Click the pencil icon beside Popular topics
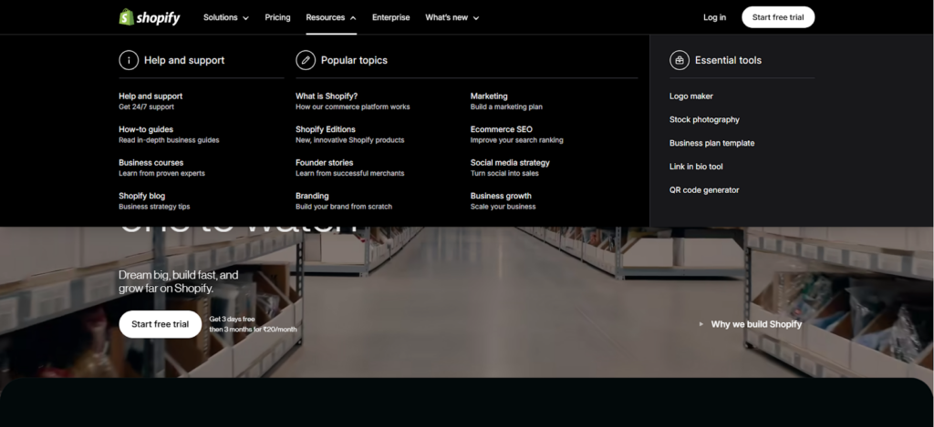This screenshot has height=427, width=934. coord(306,60)
